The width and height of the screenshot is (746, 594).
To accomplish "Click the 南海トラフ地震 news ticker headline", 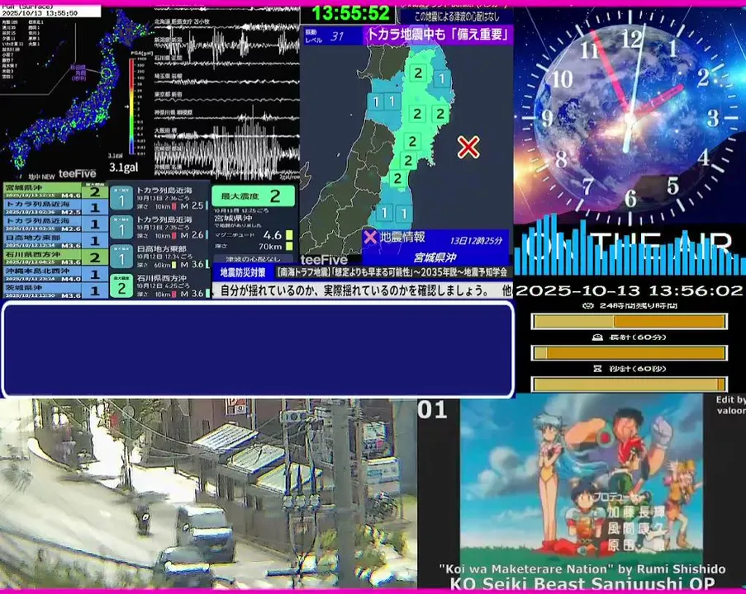I will pos(392,272).
